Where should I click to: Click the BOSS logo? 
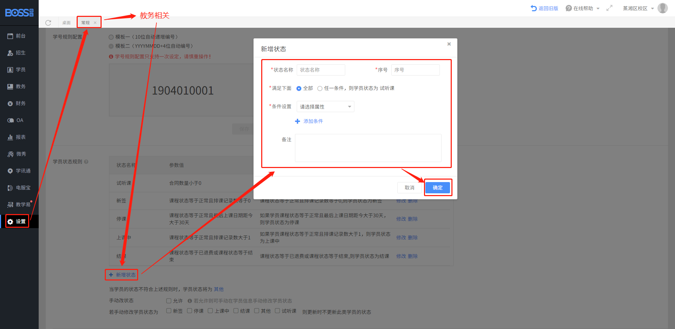click(x=19, y=13)
